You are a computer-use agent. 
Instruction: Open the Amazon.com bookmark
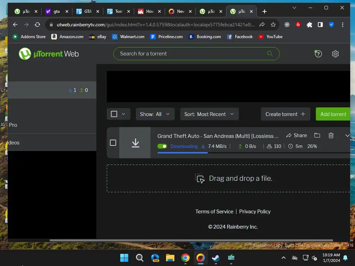(x=67, y=37)
